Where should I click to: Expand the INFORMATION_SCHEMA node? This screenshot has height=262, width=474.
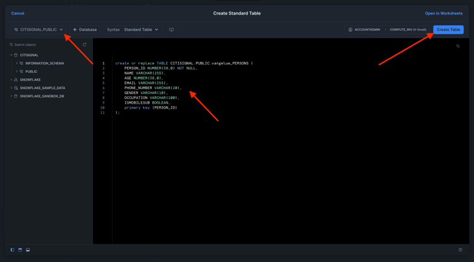17,63
